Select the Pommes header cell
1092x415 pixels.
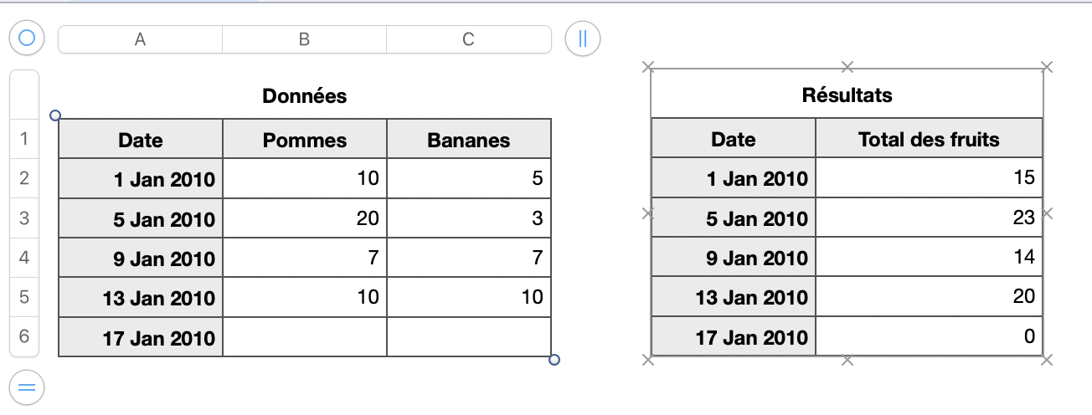[x=304, y=140]
